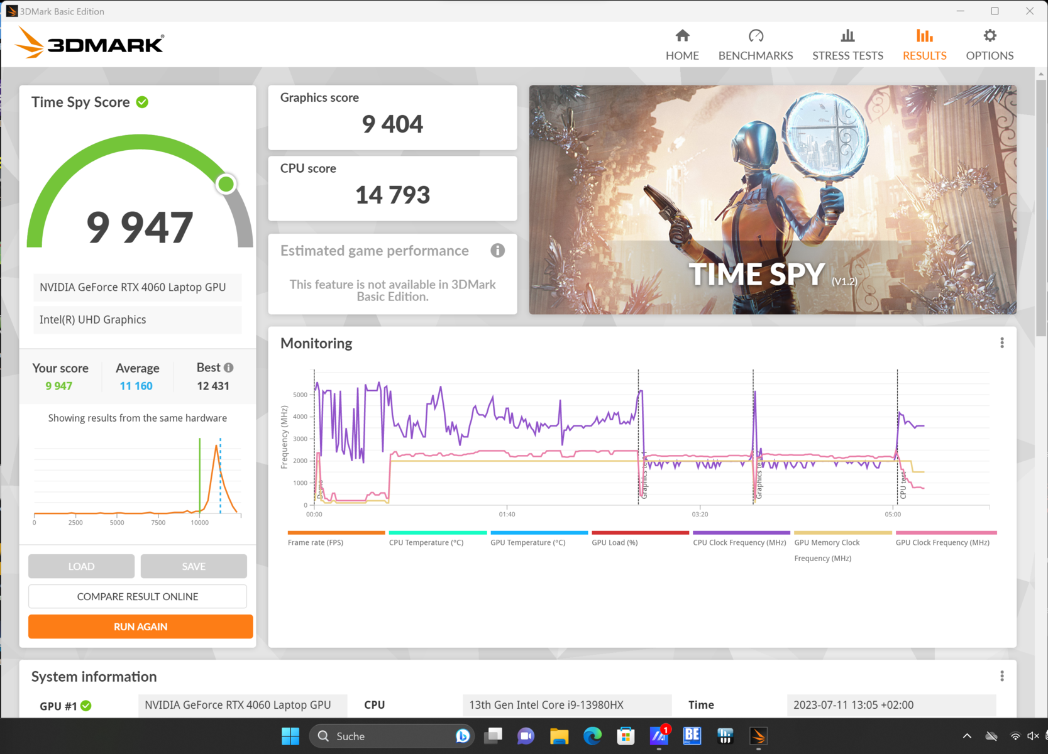Click the 3DMark logo

[89, 43]
